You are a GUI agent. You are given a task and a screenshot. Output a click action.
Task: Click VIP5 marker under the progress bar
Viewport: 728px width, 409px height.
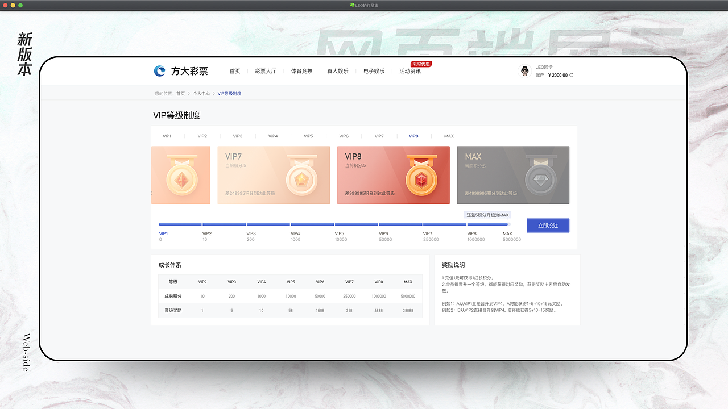[x=340, y=233]
